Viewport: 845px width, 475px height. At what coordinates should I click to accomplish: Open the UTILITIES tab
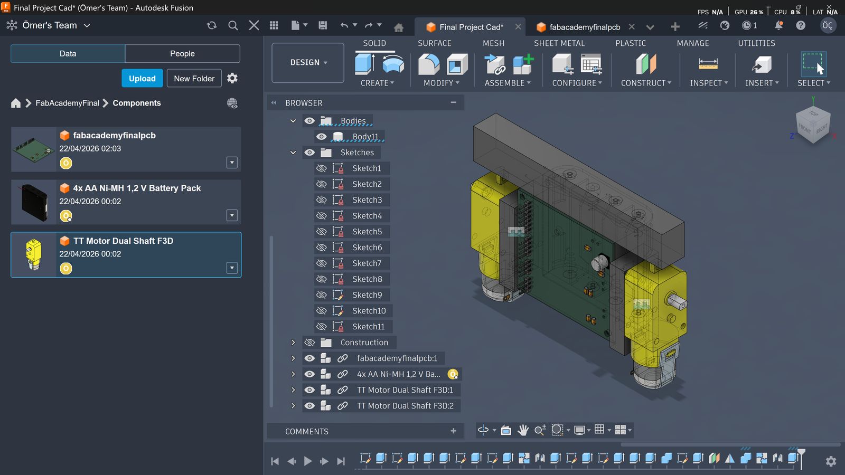click(x=756, y=43)
